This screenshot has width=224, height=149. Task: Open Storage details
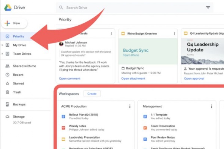coord(19,117)
